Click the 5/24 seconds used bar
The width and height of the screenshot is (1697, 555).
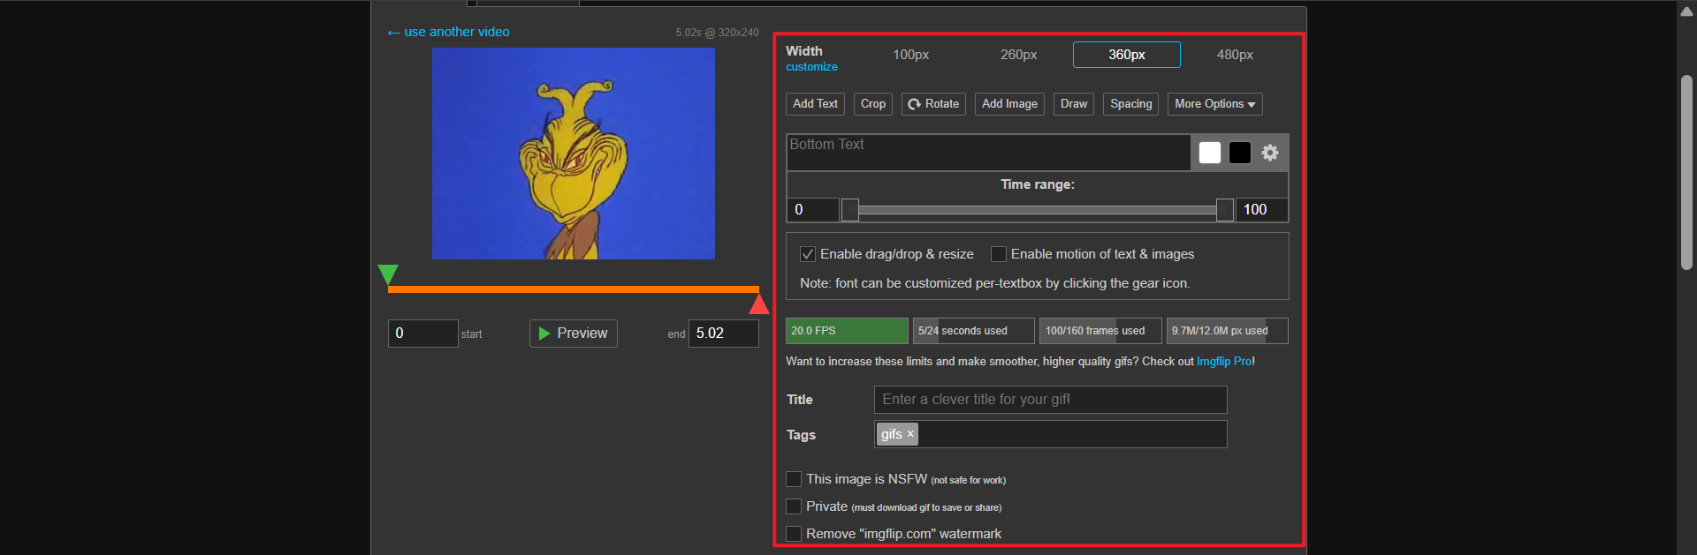tap(973, 331)
